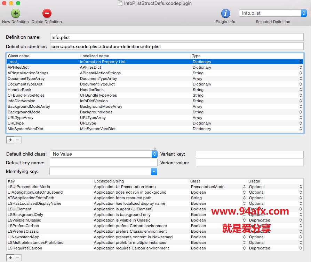311x262 pixels.
Task: Select the APInstallActionStrings class row
Action: pos(155,73)
